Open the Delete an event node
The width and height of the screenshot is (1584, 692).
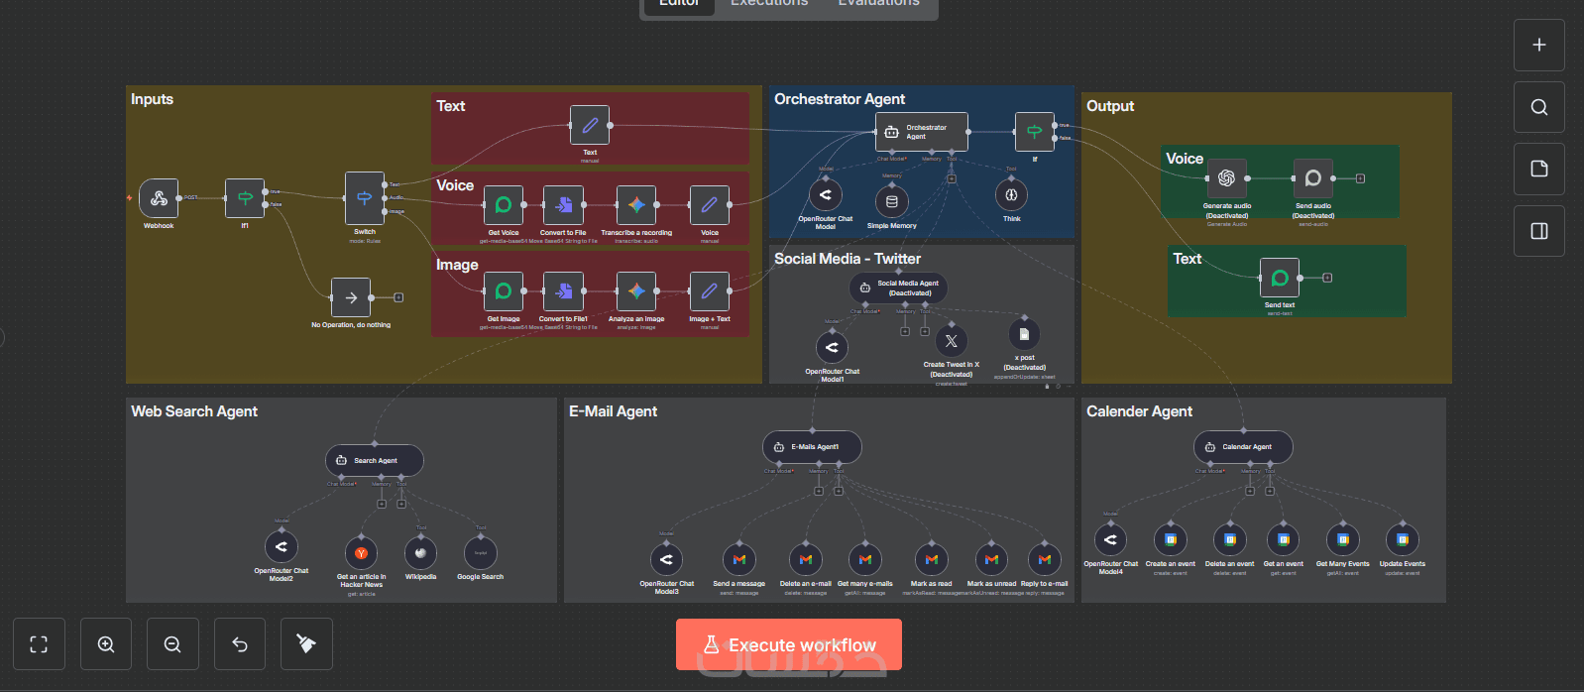click(x=1230, y=540)
